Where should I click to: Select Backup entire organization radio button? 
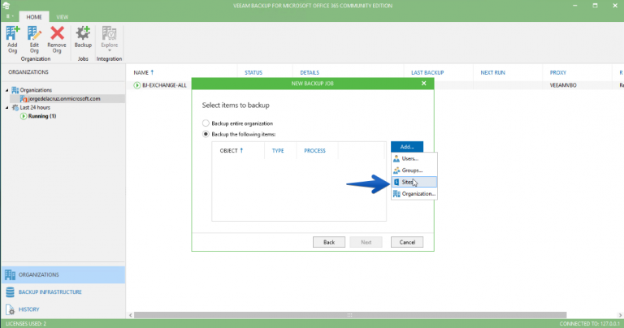point(206,123)
